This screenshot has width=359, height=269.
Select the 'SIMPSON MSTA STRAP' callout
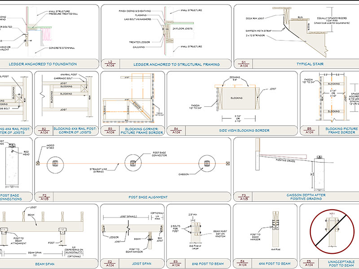(258, 30)
